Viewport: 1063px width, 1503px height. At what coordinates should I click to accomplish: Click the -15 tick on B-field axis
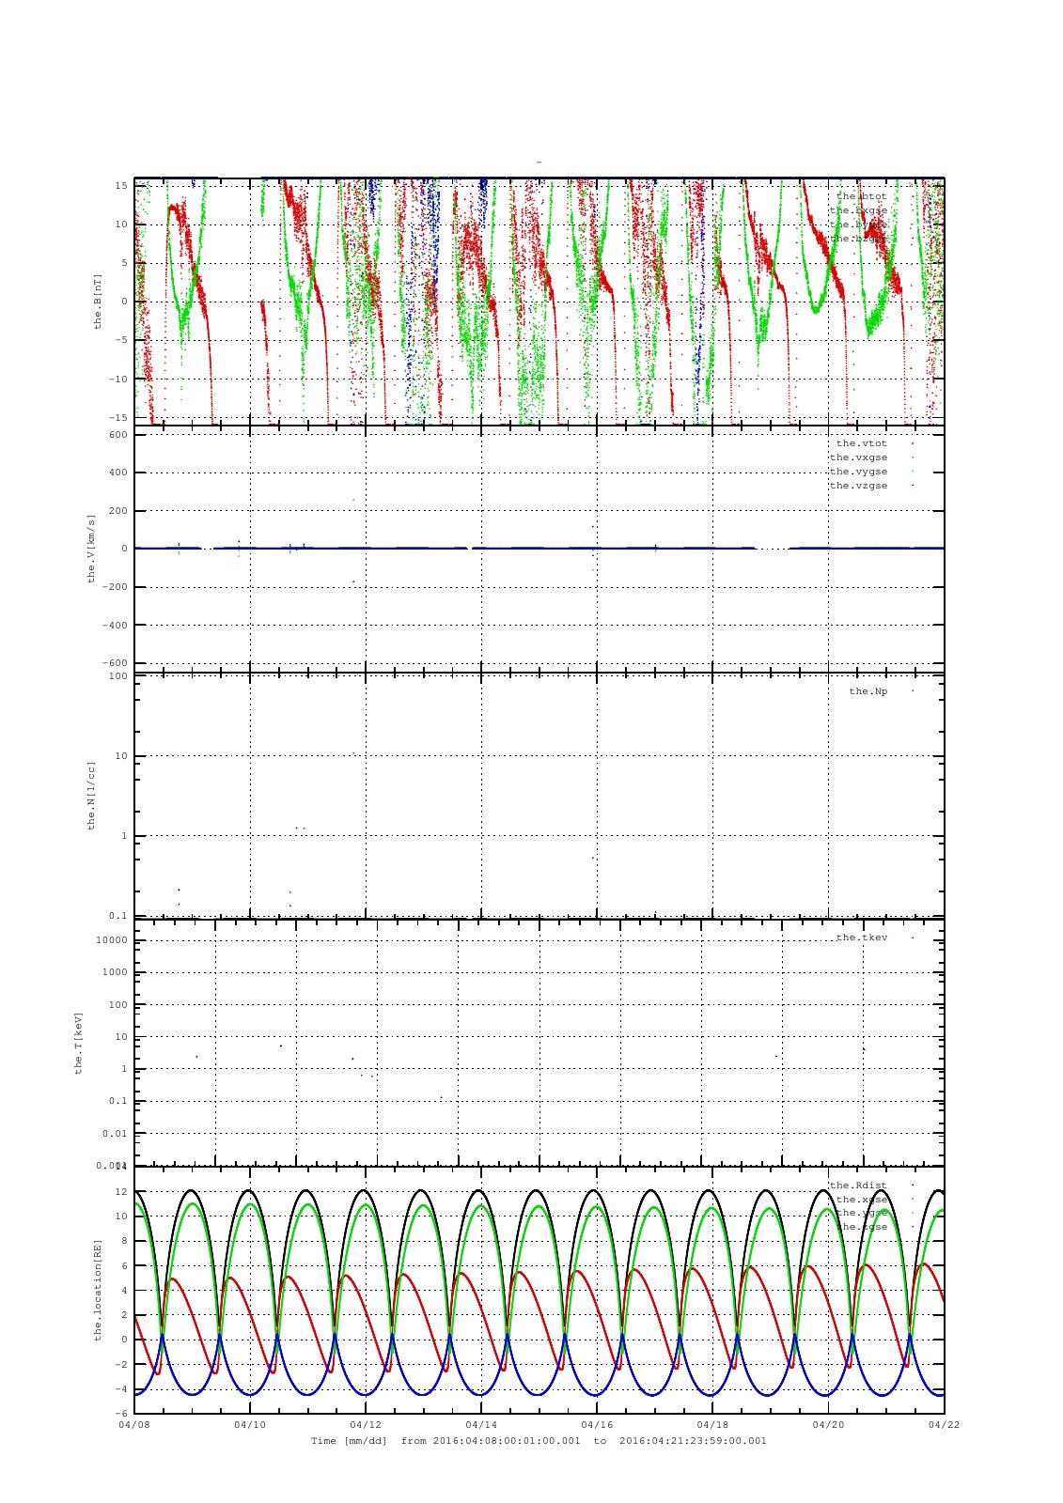tap(118, 417)
